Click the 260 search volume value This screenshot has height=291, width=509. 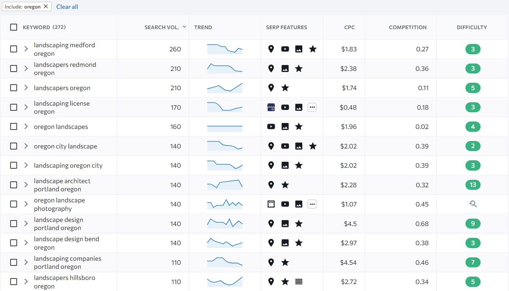click(175, 49)
